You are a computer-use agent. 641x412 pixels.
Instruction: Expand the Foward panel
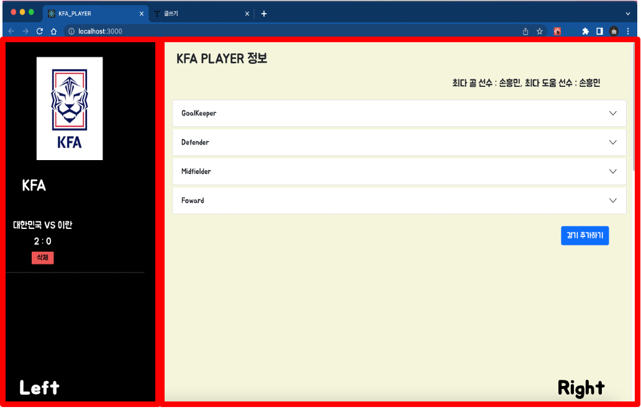pyautogui.click(x=399, y=200)
